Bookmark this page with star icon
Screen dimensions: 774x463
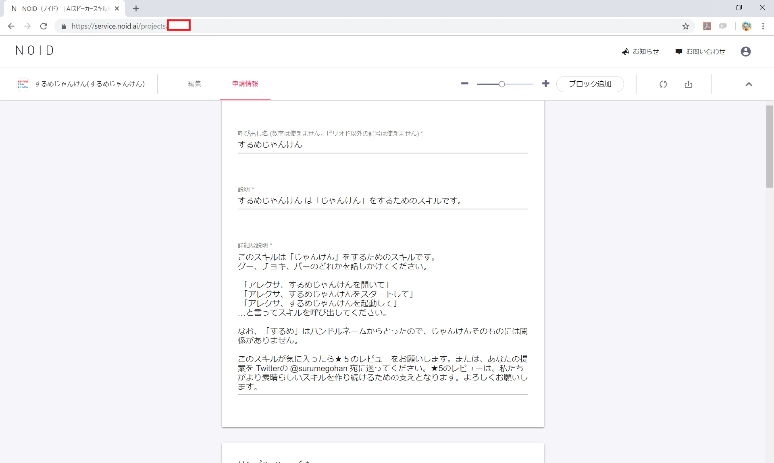click(686, 26)
